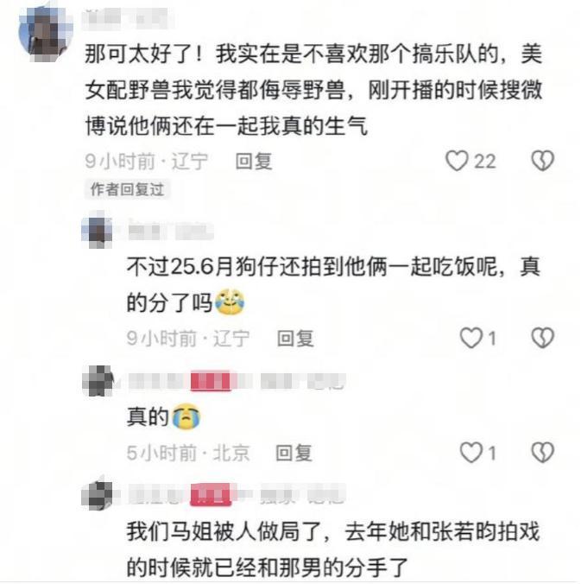Like the top comment with 22 likes
This screenshot has height=584, width=581.
pos(457,161)
